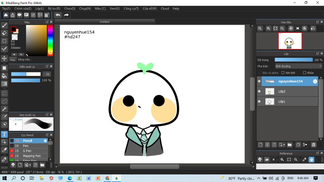324x182 pixels.
Task: Open the Windows Start button
Action: [x=4, y=178]
